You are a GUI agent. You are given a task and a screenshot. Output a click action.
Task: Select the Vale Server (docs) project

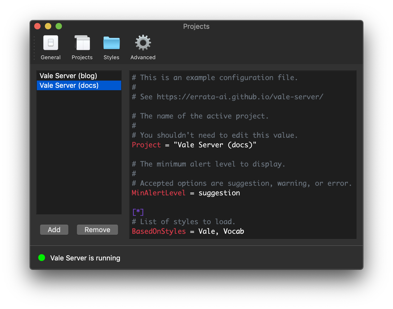[69, 85]
